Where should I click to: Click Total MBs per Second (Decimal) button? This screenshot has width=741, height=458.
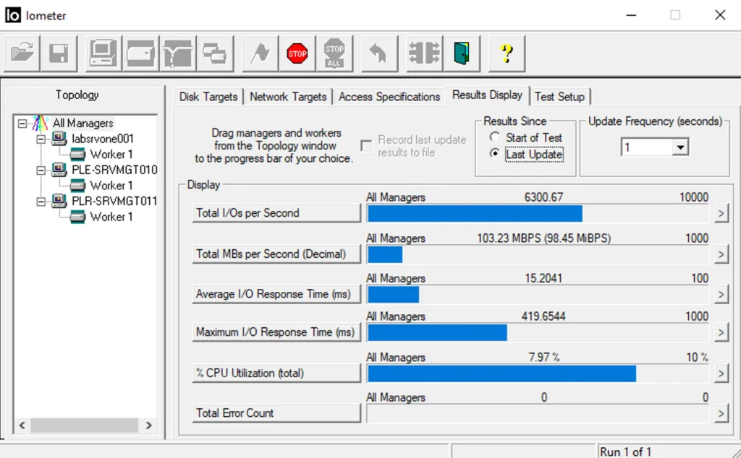[x=276, y=254]
